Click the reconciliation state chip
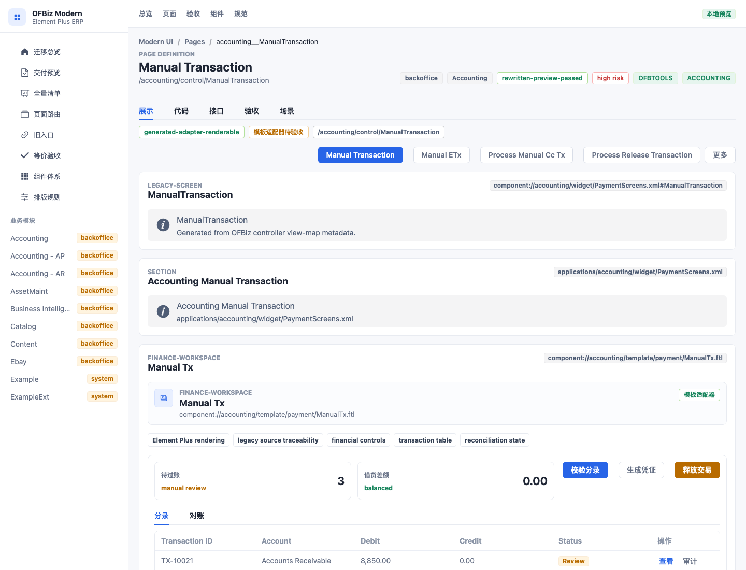 (x=495, y=440)
